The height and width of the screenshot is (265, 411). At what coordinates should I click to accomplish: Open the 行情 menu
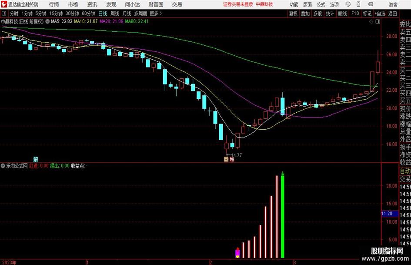54,4
